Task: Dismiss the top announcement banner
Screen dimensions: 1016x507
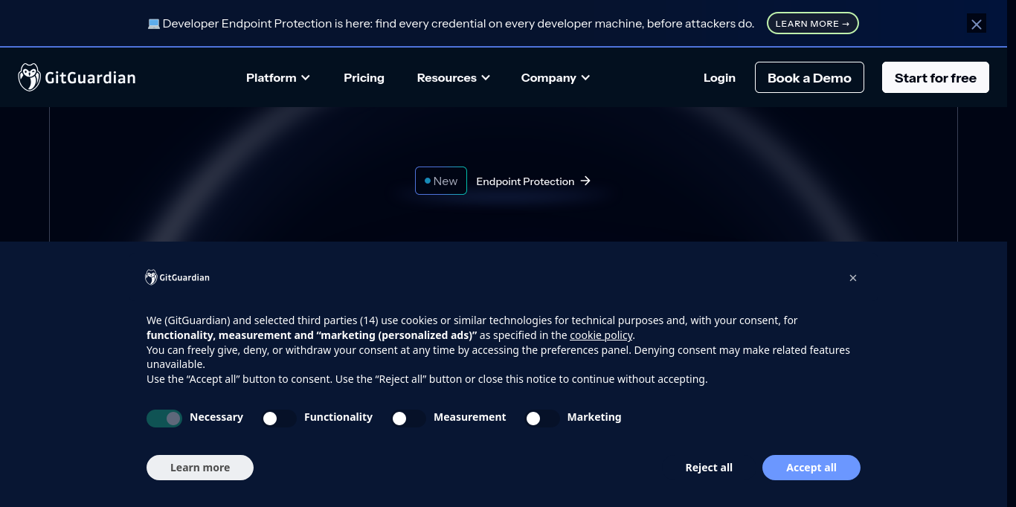Action: click(x=977, y=24)
